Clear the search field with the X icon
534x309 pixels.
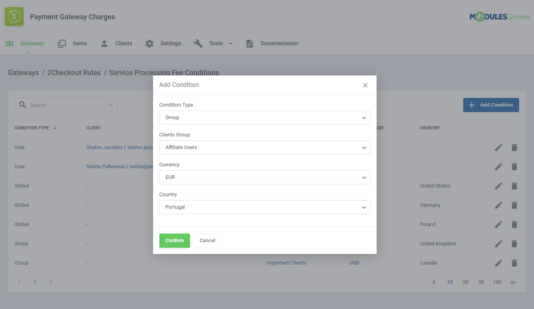(x=110, y=105)
